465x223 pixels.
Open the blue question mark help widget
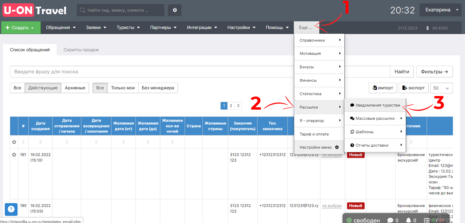pos(11,209)
